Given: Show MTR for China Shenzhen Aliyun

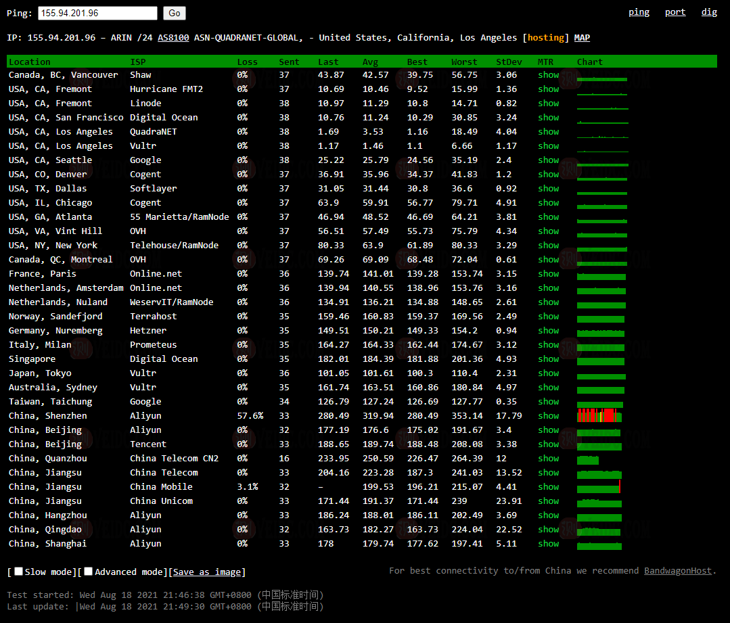Looking at the screenshot, I should [548, 416].
